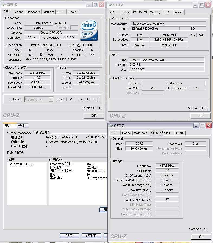213x243 pixels.
Task: Minimize the top-right Mainboard CPU-Z window
Action: pyautogui.click(x=195, y=5)
